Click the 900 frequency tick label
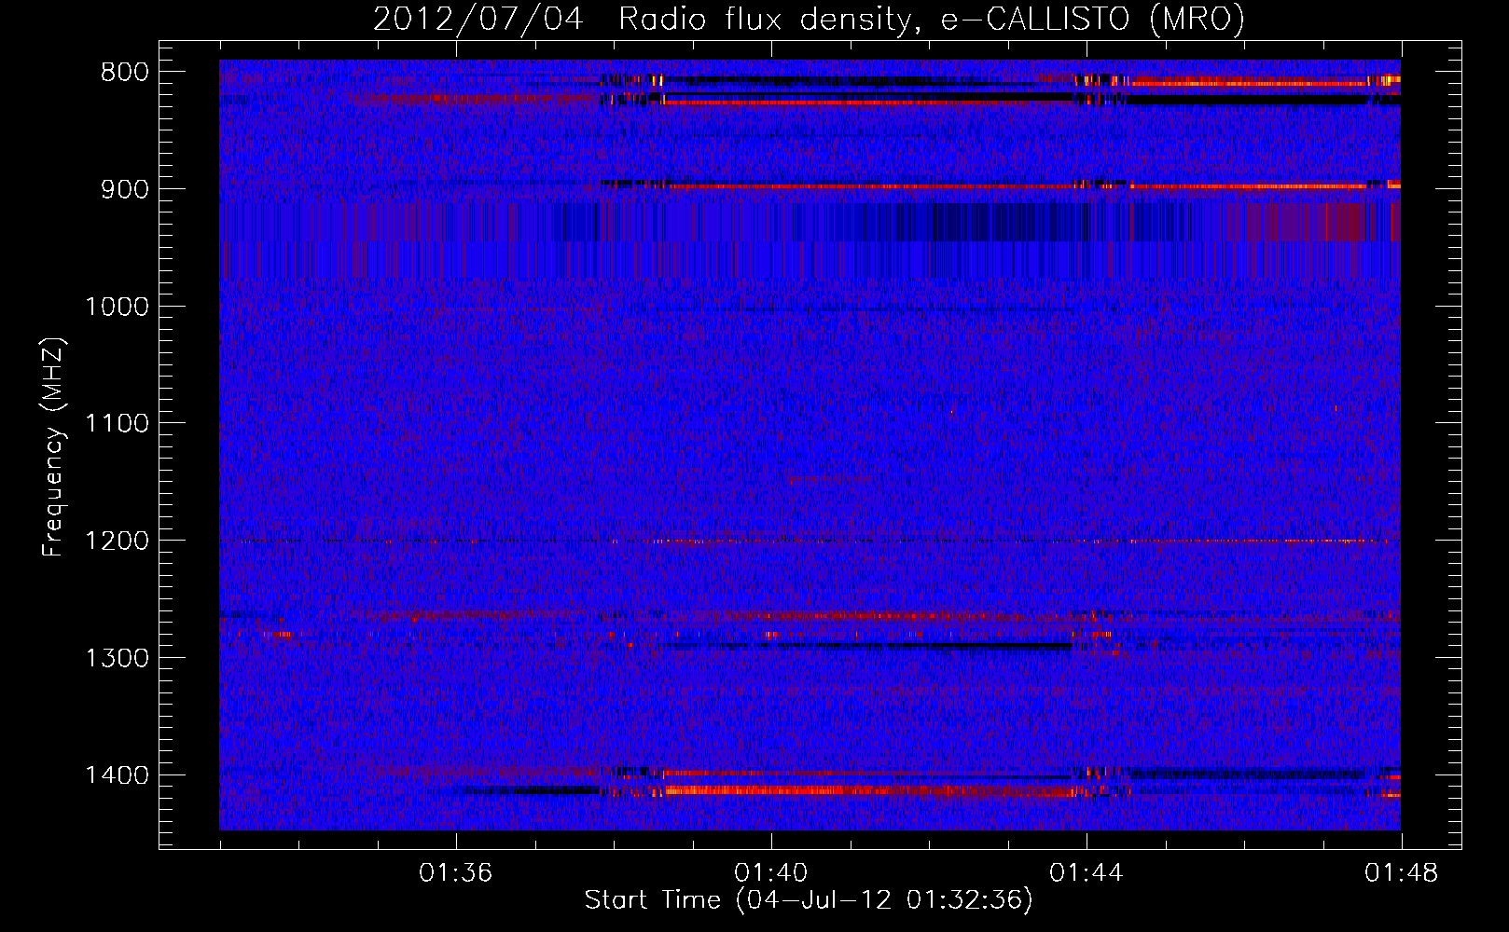 point(125,190)
